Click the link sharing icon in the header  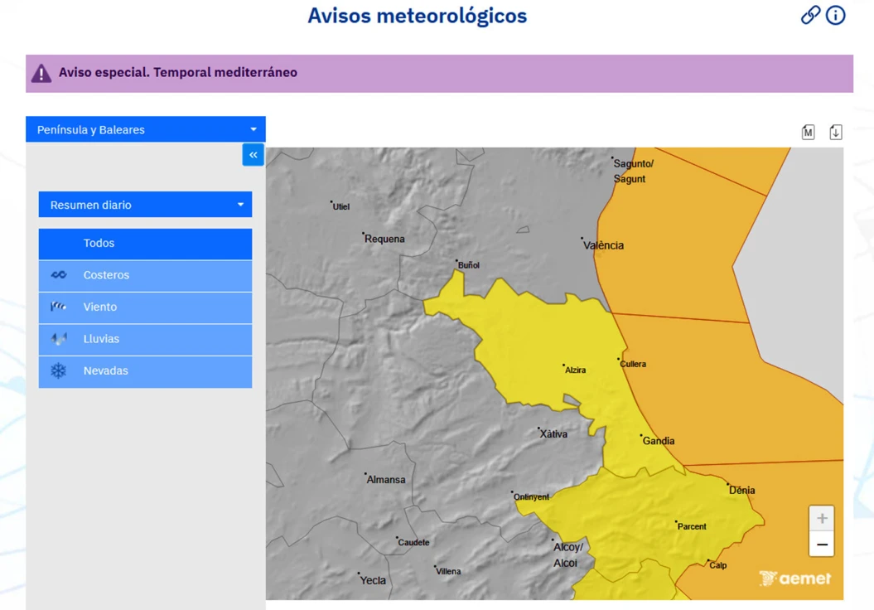coord(809,15)
